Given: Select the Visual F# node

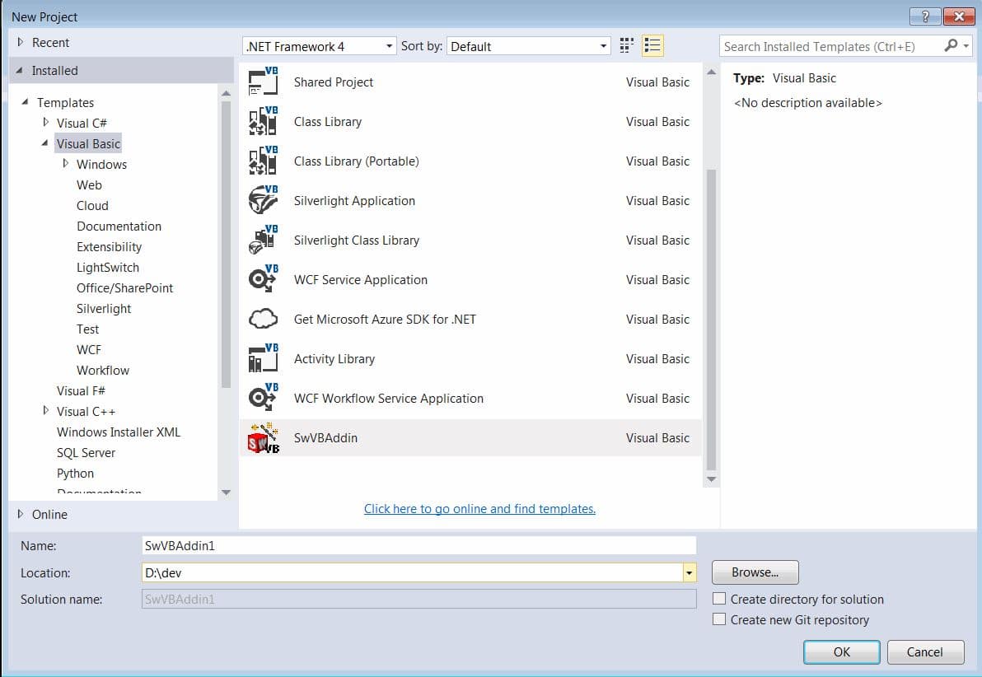Looking at the screenshot, I should click(81, 390).
